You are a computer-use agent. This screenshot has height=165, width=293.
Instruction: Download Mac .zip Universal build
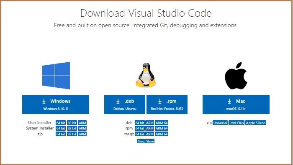(x=220, y=123)
